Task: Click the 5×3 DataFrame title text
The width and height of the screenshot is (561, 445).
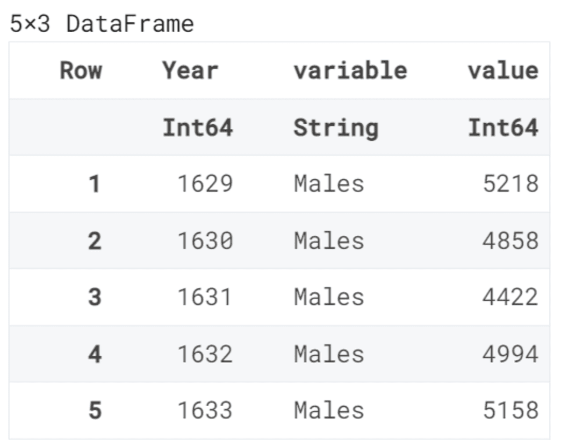Action: pos(101,23)
